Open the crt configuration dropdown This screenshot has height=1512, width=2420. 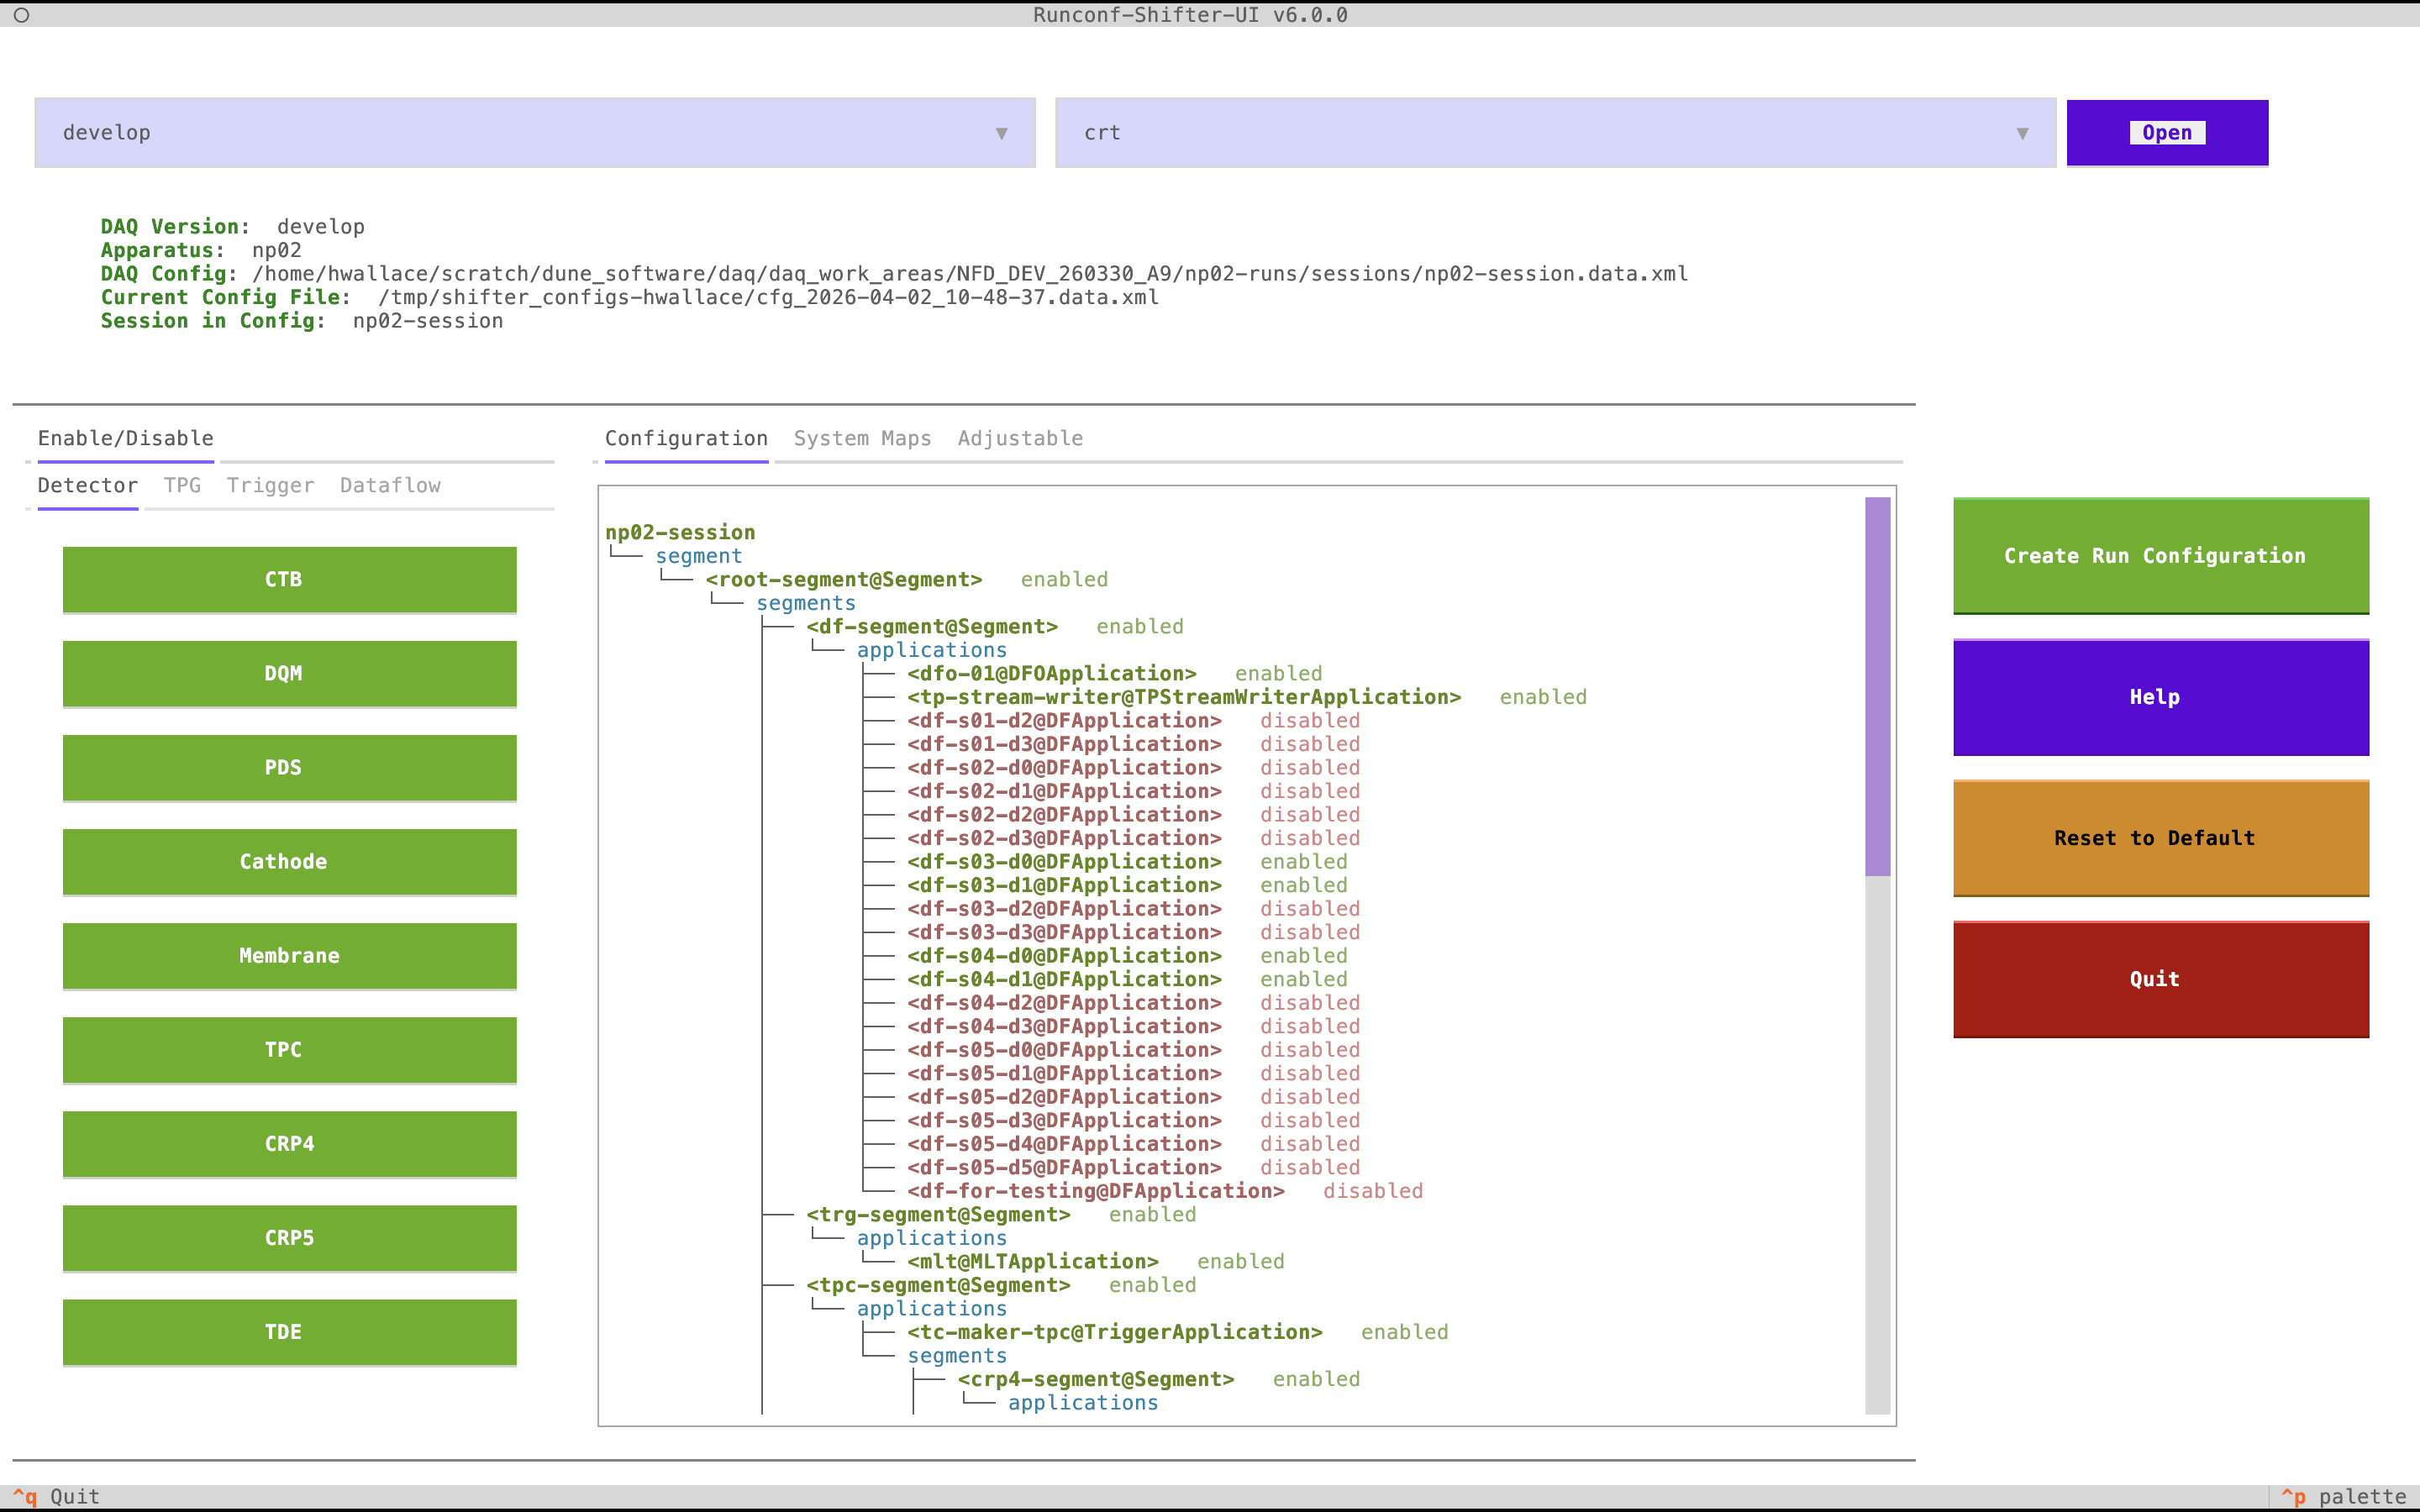(1555, 133)
